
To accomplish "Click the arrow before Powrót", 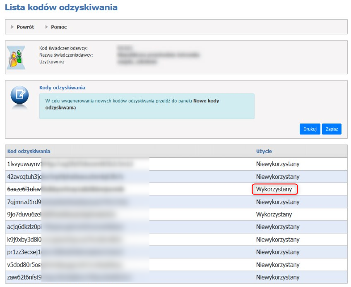I will (x=12, y=27).
